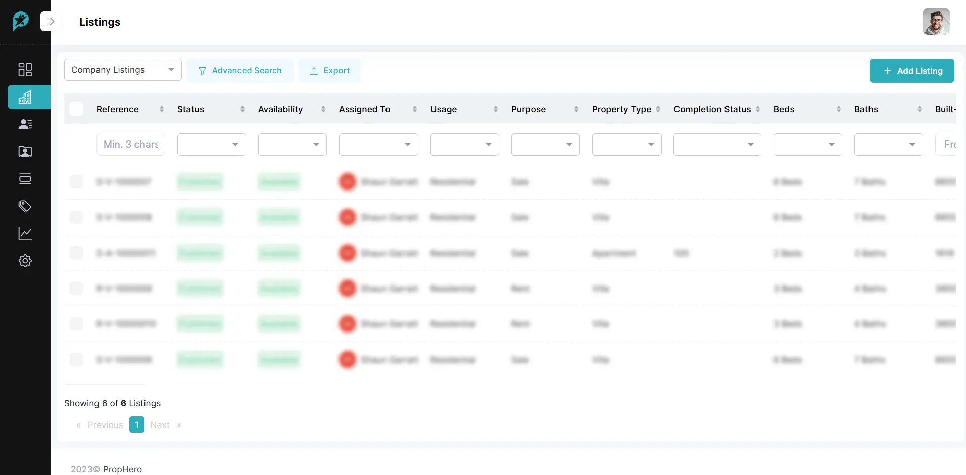Expand sidebar with the double-chevron arrow

(x=51, y=21)
